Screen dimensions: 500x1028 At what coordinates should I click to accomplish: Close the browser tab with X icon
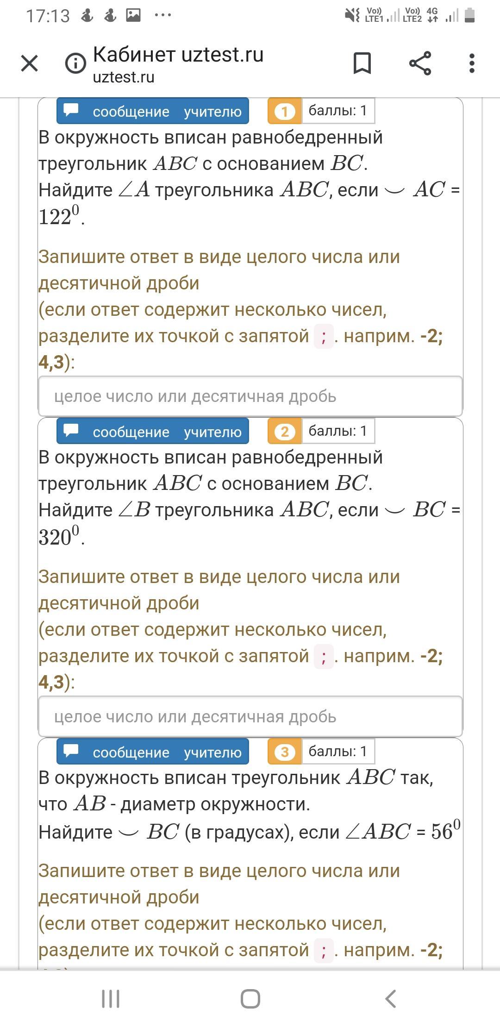click(x=30, y=63)
